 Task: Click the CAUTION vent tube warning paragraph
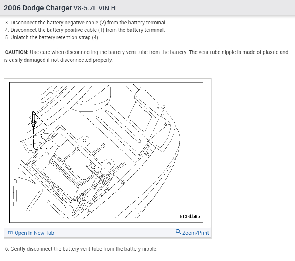click(146, 56)
